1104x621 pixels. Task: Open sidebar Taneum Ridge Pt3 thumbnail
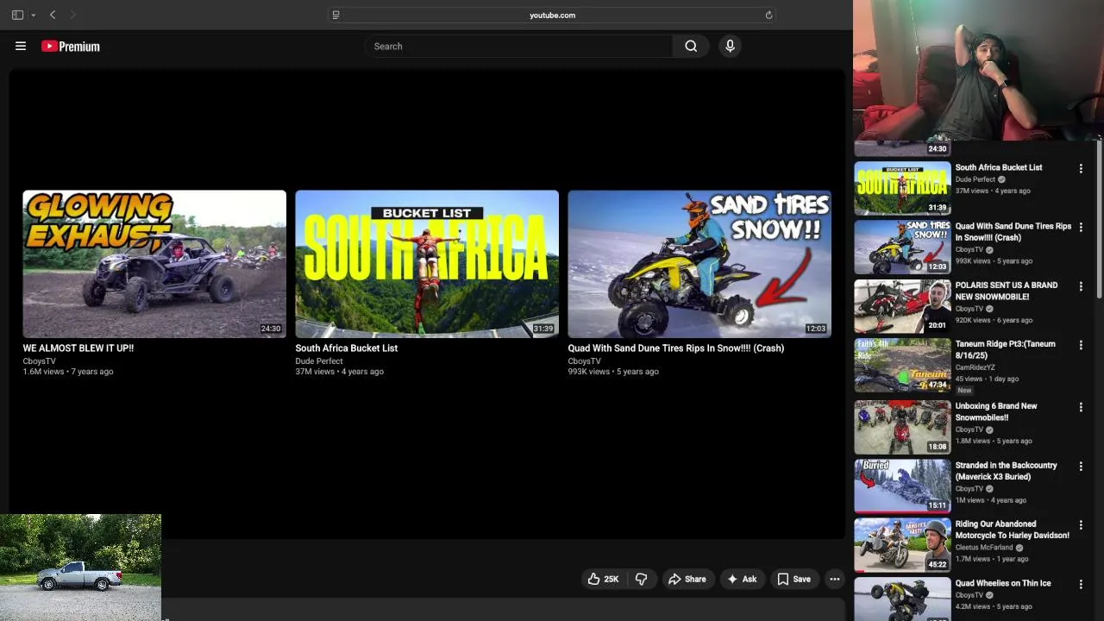[x=902, y=365]
